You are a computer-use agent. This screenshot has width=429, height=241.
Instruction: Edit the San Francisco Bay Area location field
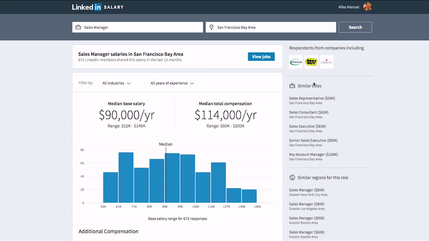271,27
